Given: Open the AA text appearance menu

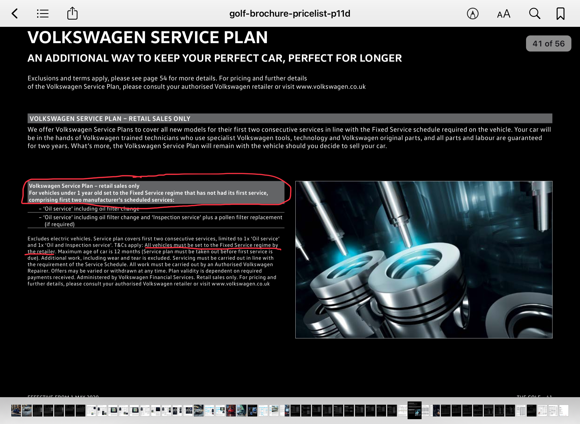Looking at the screenshot, I should [x=503, y=14].
